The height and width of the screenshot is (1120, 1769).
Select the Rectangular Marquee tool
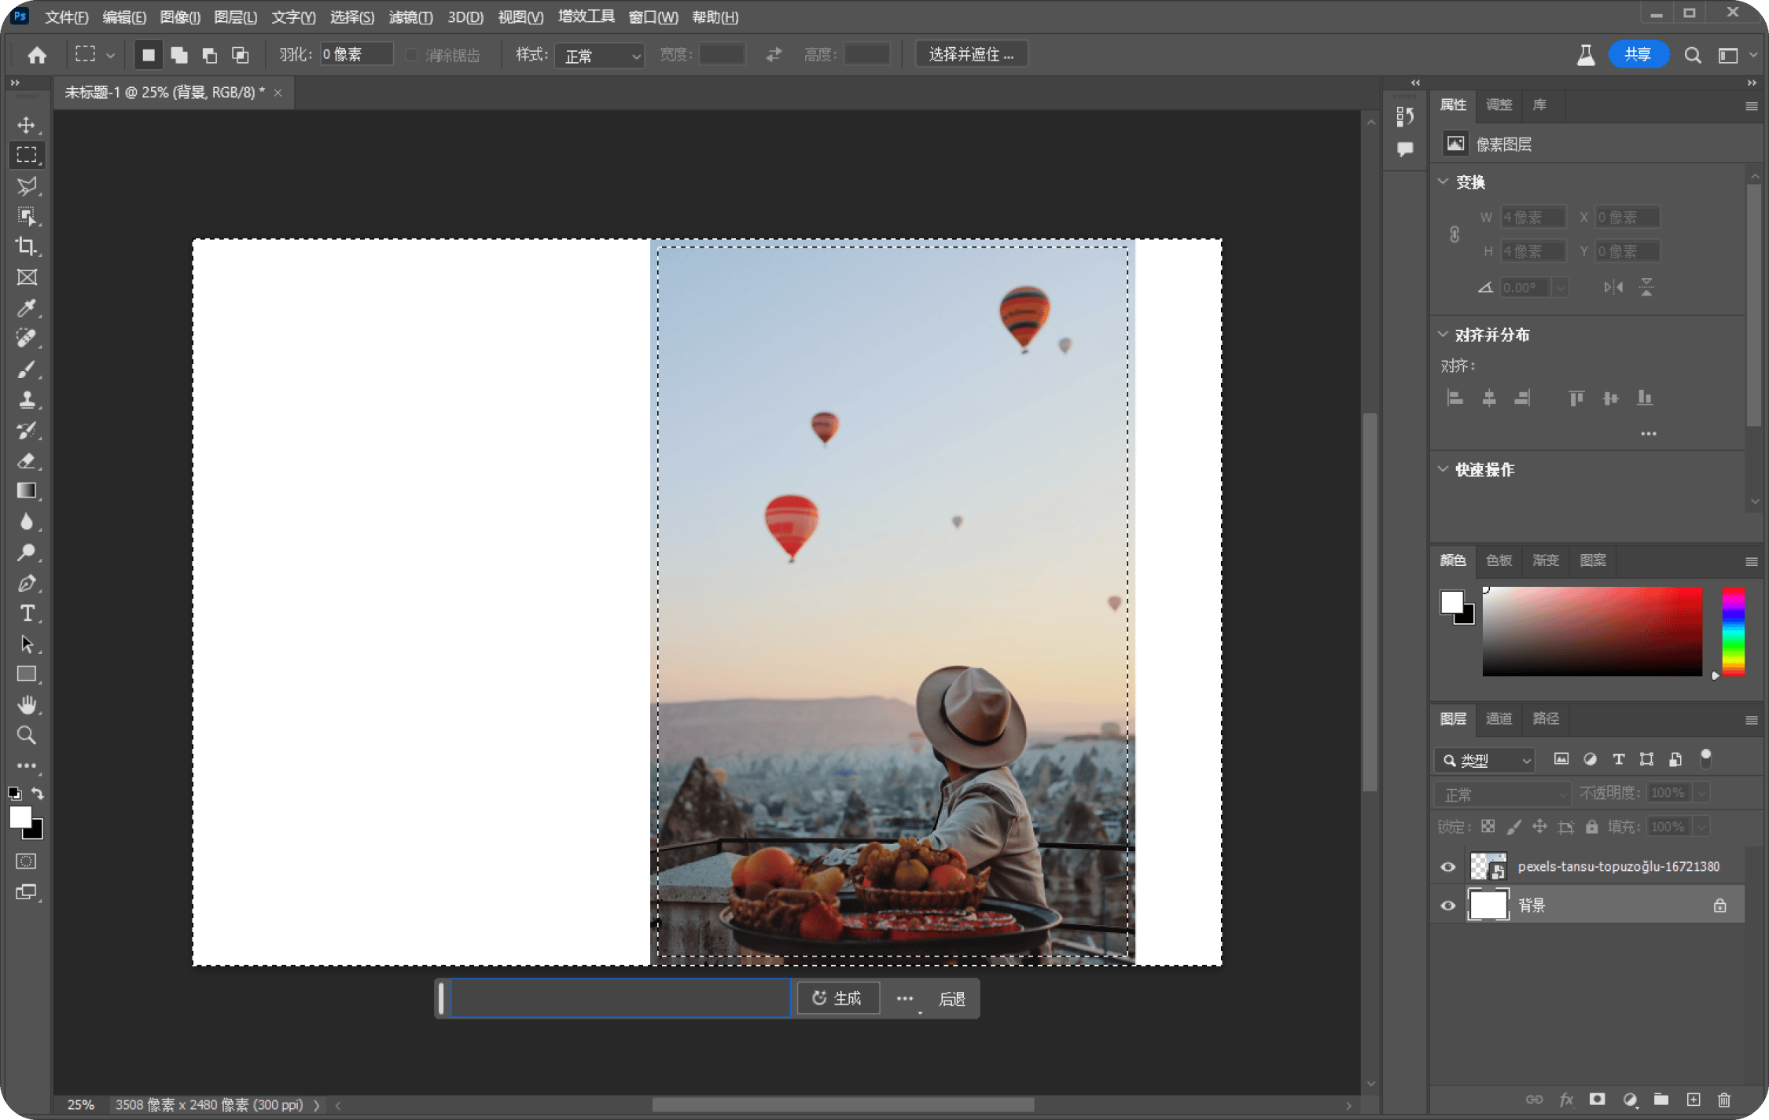tap(27, 155)
